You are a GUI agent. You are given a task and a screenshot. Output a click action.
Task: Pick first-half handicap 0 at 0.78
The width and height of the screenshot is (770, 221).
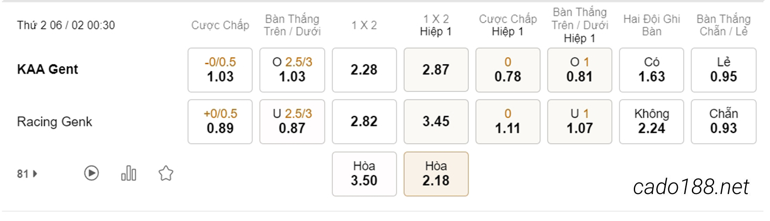pos(508,70)
